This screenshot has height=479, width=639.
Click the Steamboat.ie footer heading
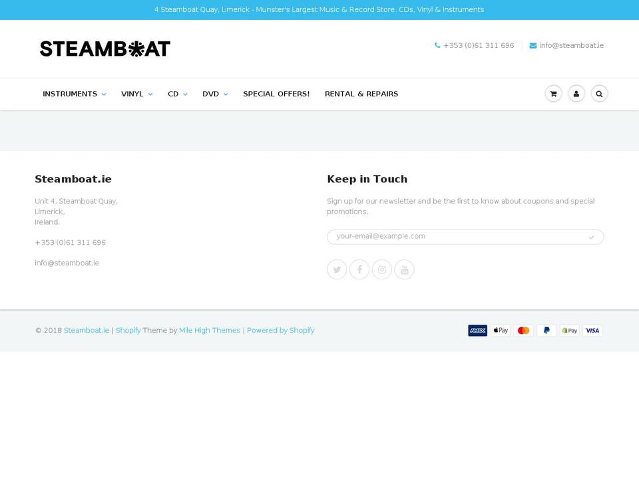73,179
